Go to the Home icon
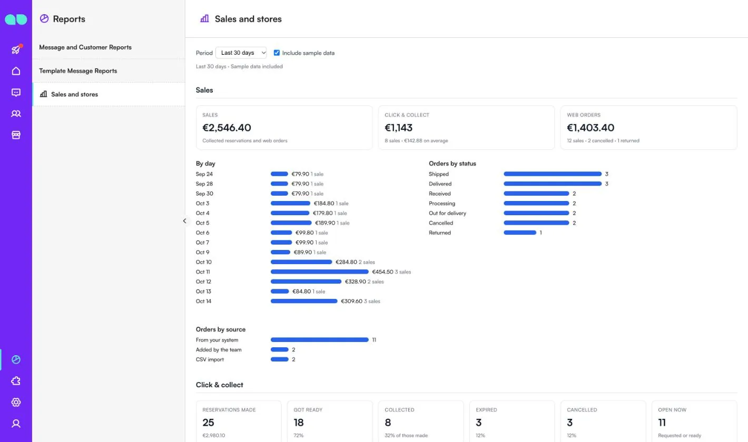This screenshot has width=748, height=442. click(x=16, y=71)
